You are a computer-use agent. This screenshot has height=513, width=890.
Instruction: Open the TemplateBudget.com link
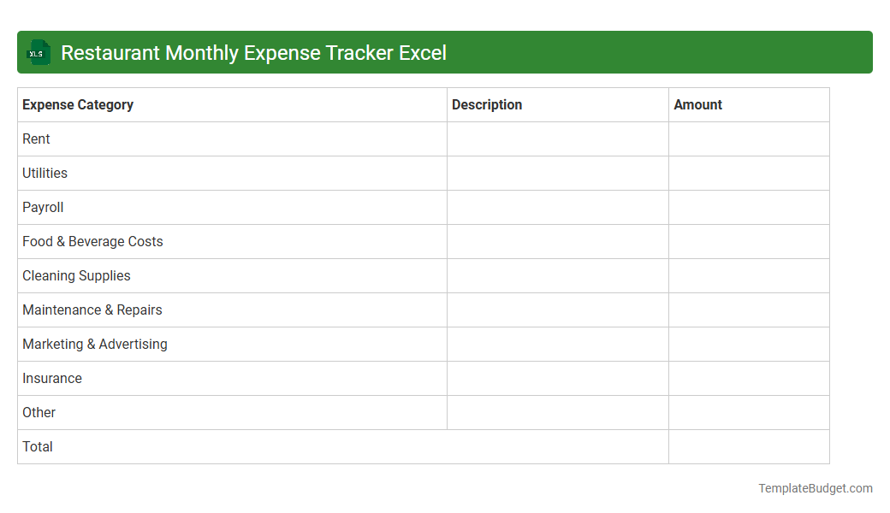click(816, 488)
